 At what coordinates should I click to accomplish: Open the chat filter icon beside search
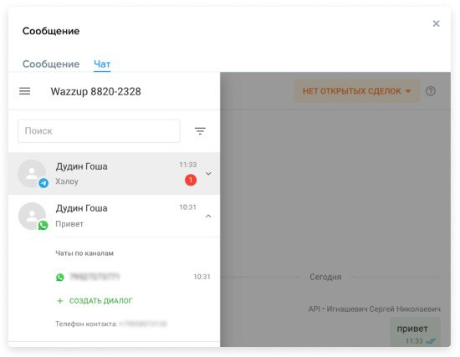click(x=200, y=130)
